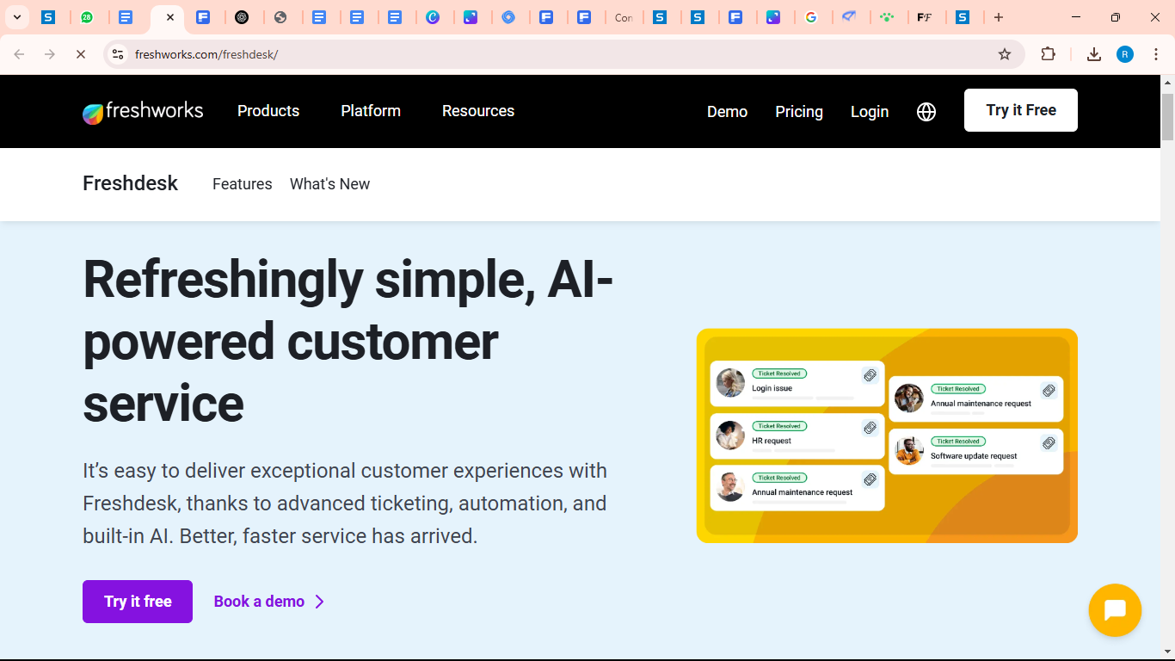This screenshot has height=661, width=1175.
Task: Open the Extensions puzzle icon
Action: [1048, 54]
